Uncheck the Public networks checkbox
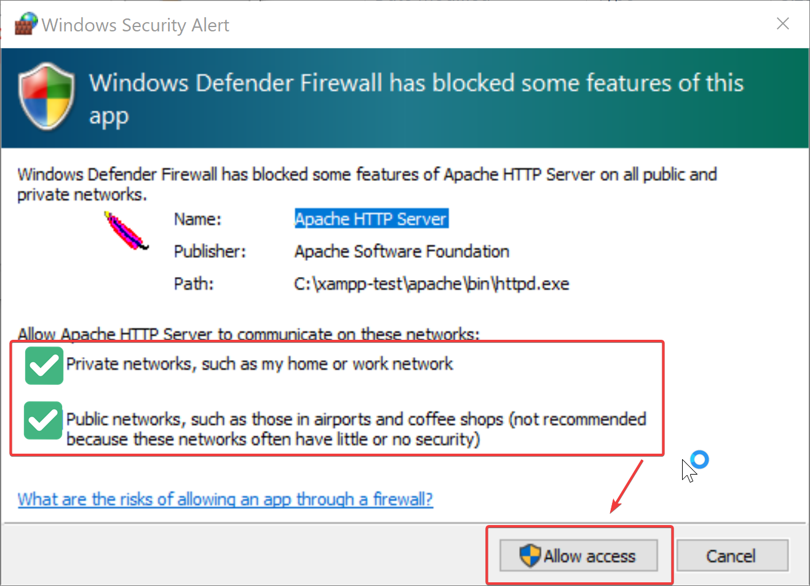Image resolution: width=810 pixels, height=586 pixels. (x=44, y=421)
